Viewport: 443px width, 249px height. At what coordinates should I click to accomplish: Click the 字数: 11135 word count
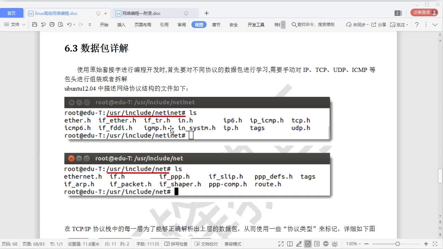[147, 244]
